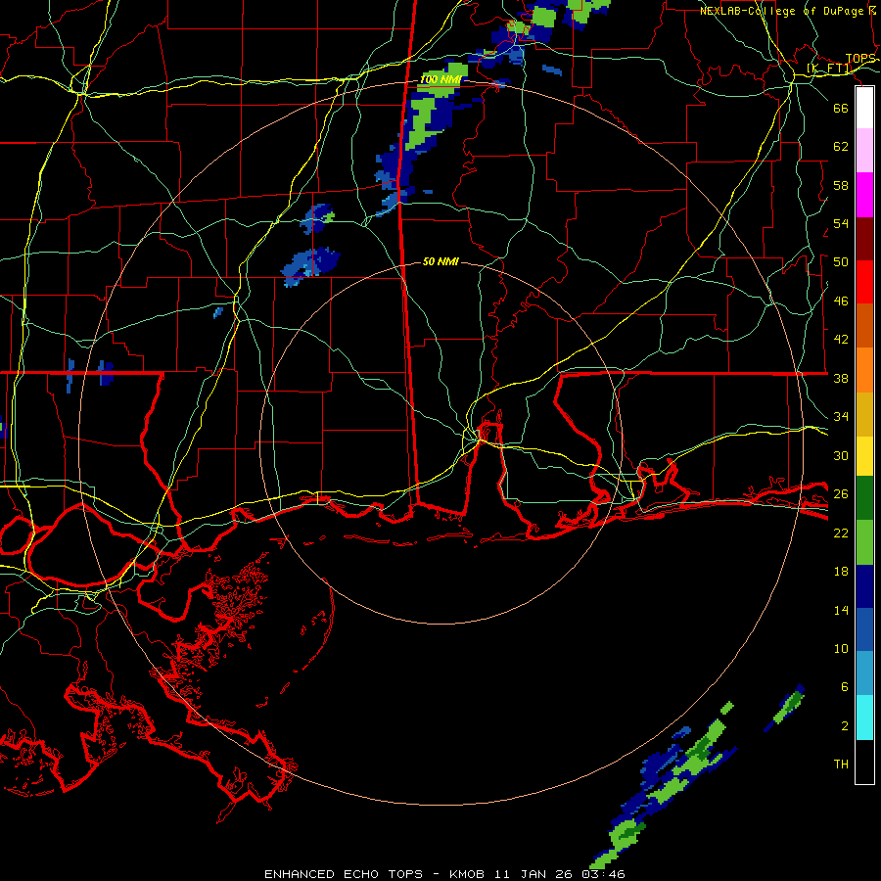Click the '62' legend value
This screenshot has width=881, height=881.
841,146
